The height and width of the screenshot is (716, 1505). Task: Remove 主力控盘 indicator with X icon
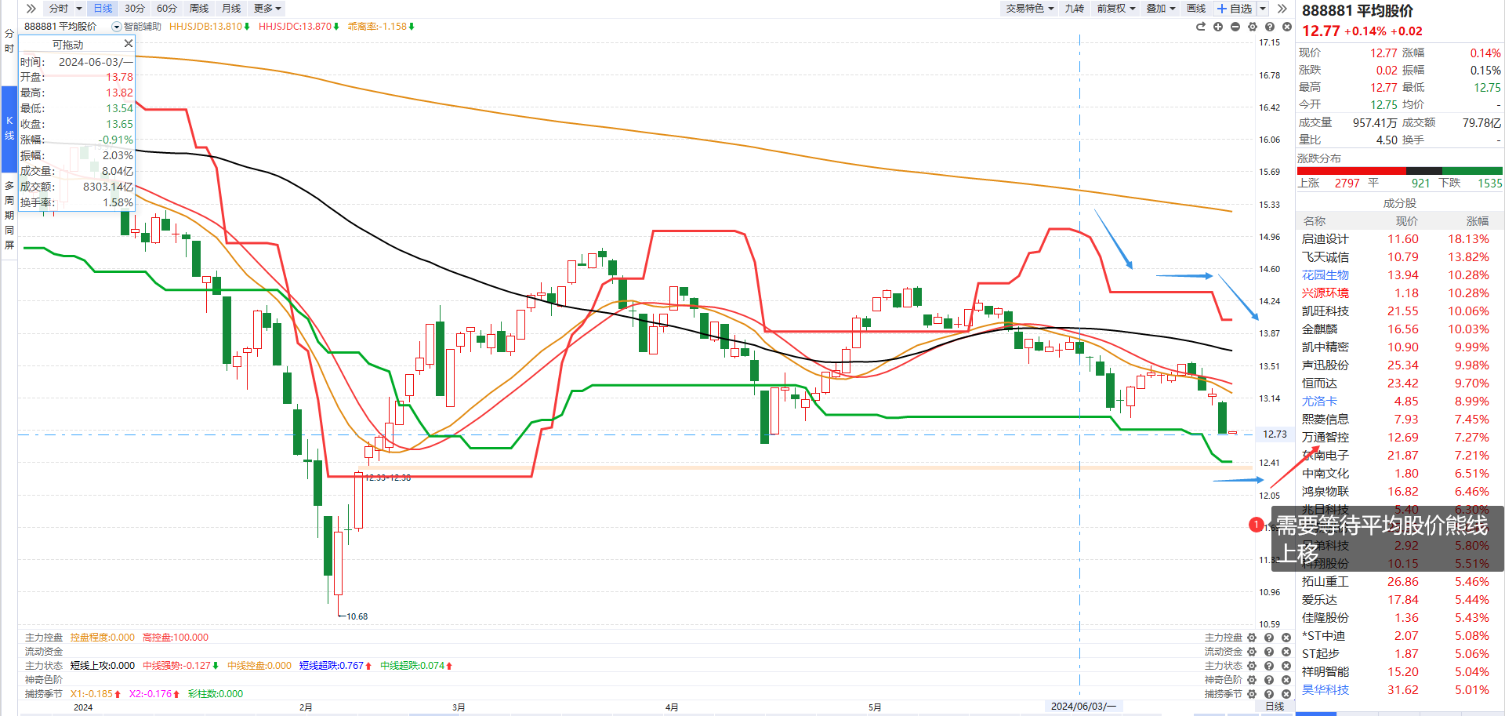click(1286, 638)
